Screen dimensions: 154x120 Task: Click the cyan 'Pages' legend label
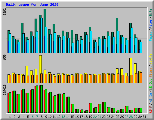point(151,37)
